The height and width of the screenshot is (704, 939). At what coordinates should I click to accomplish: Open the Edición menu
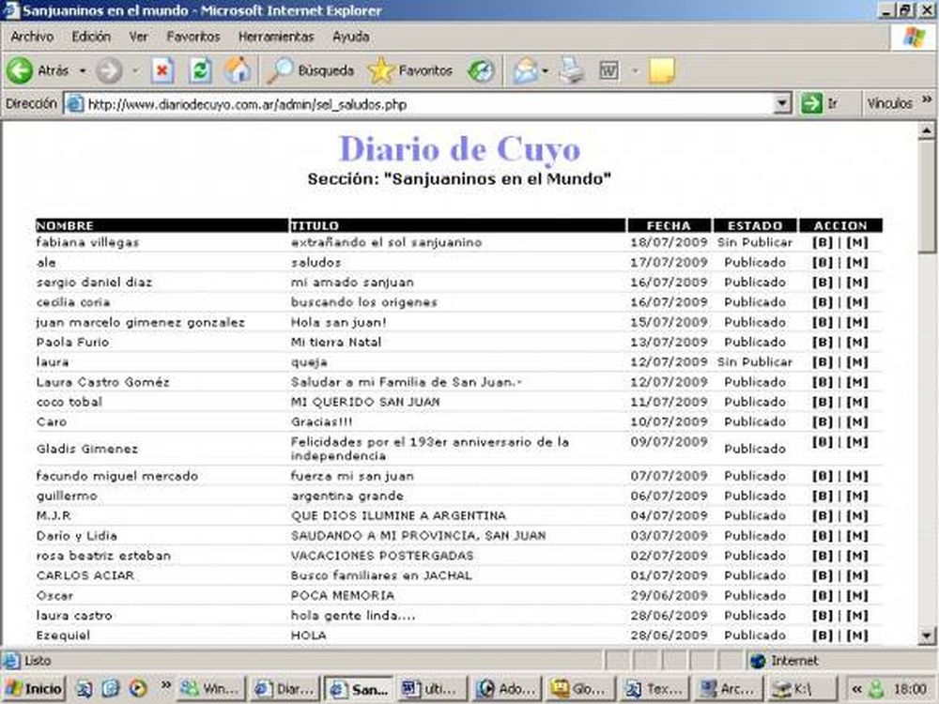[x=91, y=37]
